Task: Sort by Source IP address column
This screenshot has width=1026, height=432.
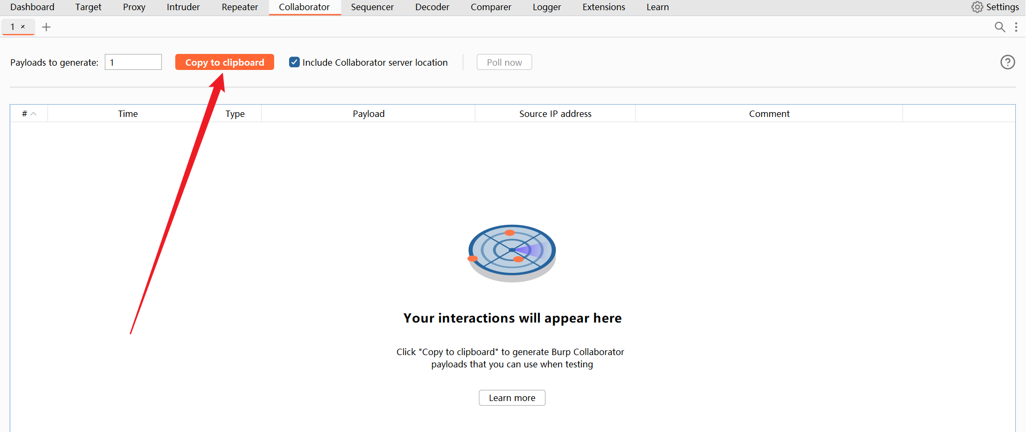Action: (x=555, y=114)
